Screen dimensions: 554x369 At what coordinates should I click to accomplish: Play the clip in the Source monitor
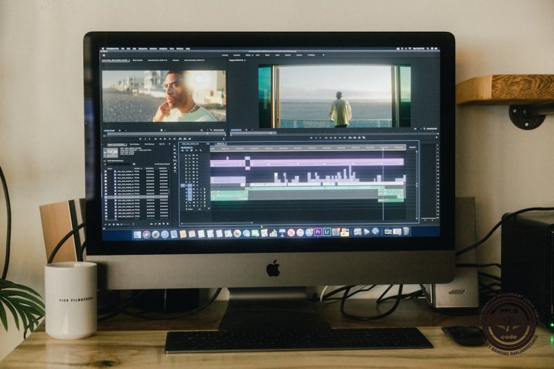pos(165,138)
